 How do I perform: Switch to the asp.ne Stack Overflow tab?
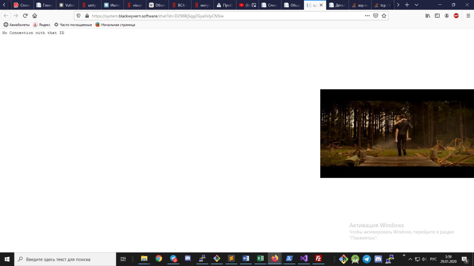(x=361, y=5)
